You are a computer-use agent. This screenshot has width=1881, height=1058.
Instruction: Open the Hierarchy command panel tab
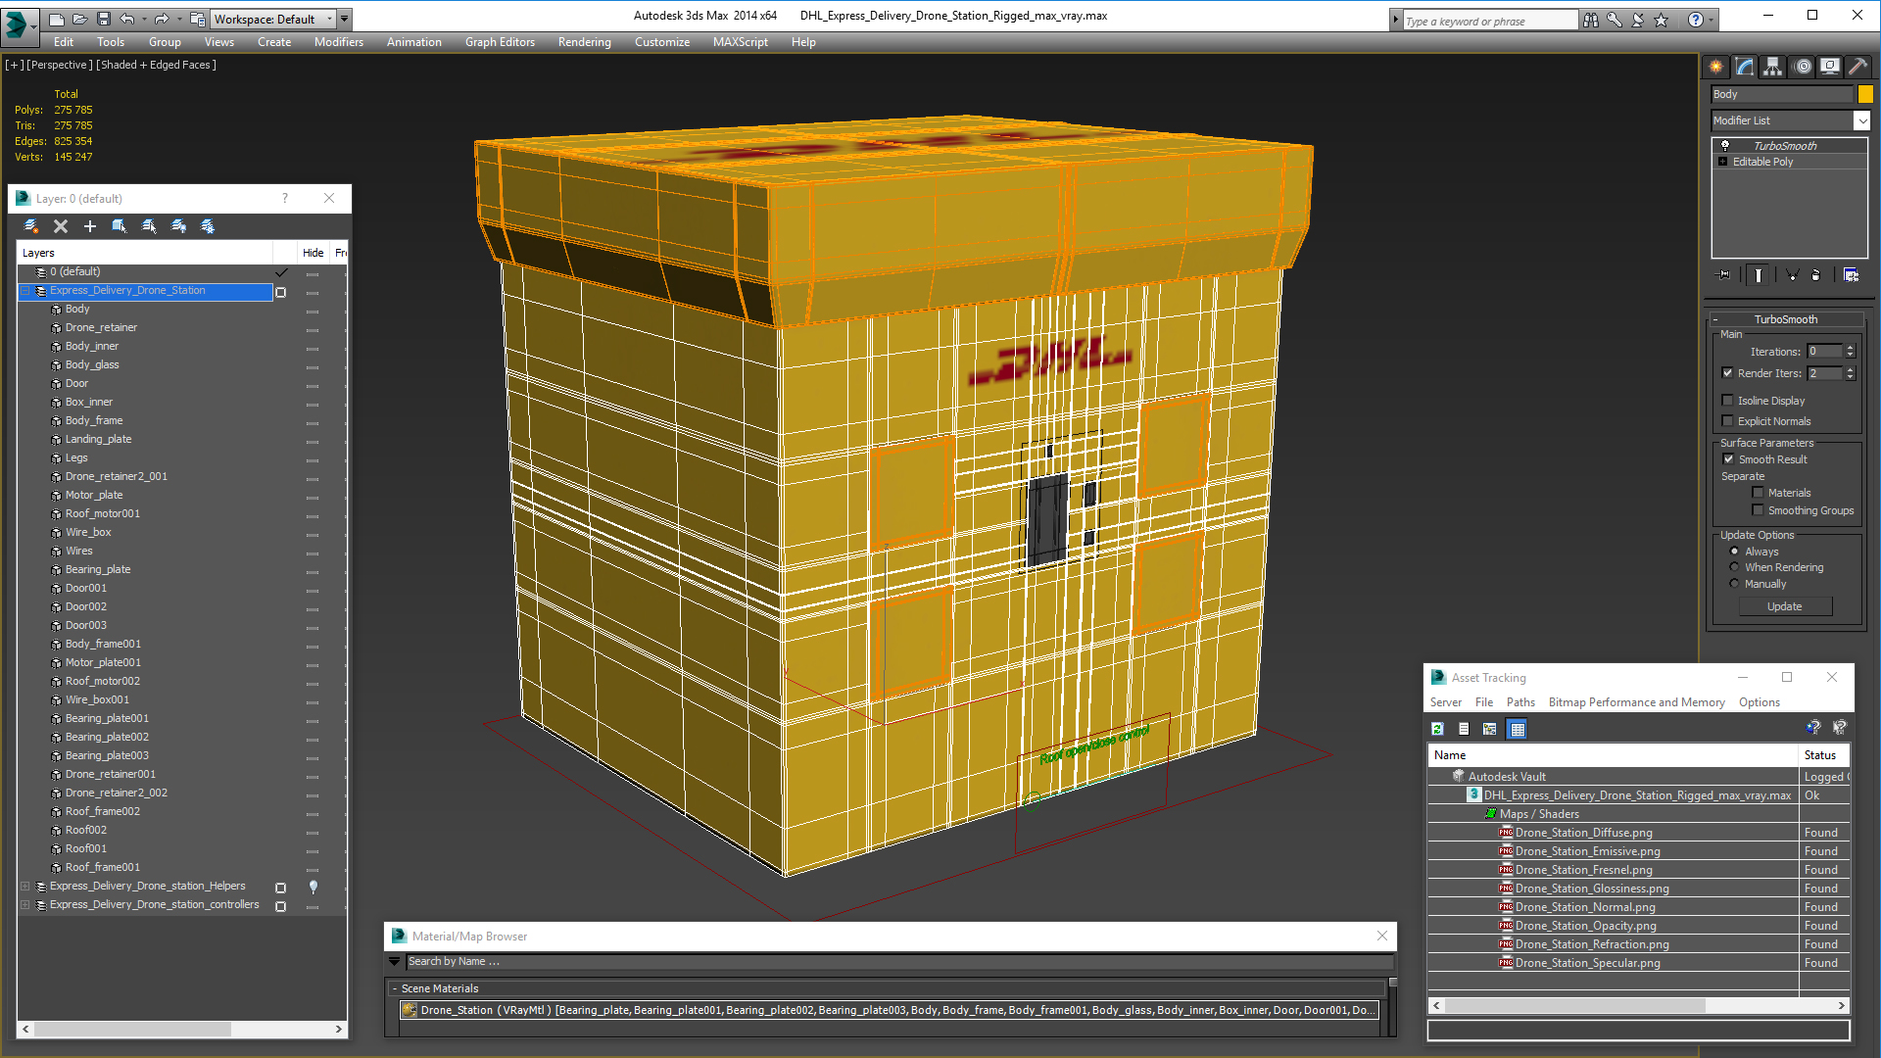point(1773,67)
